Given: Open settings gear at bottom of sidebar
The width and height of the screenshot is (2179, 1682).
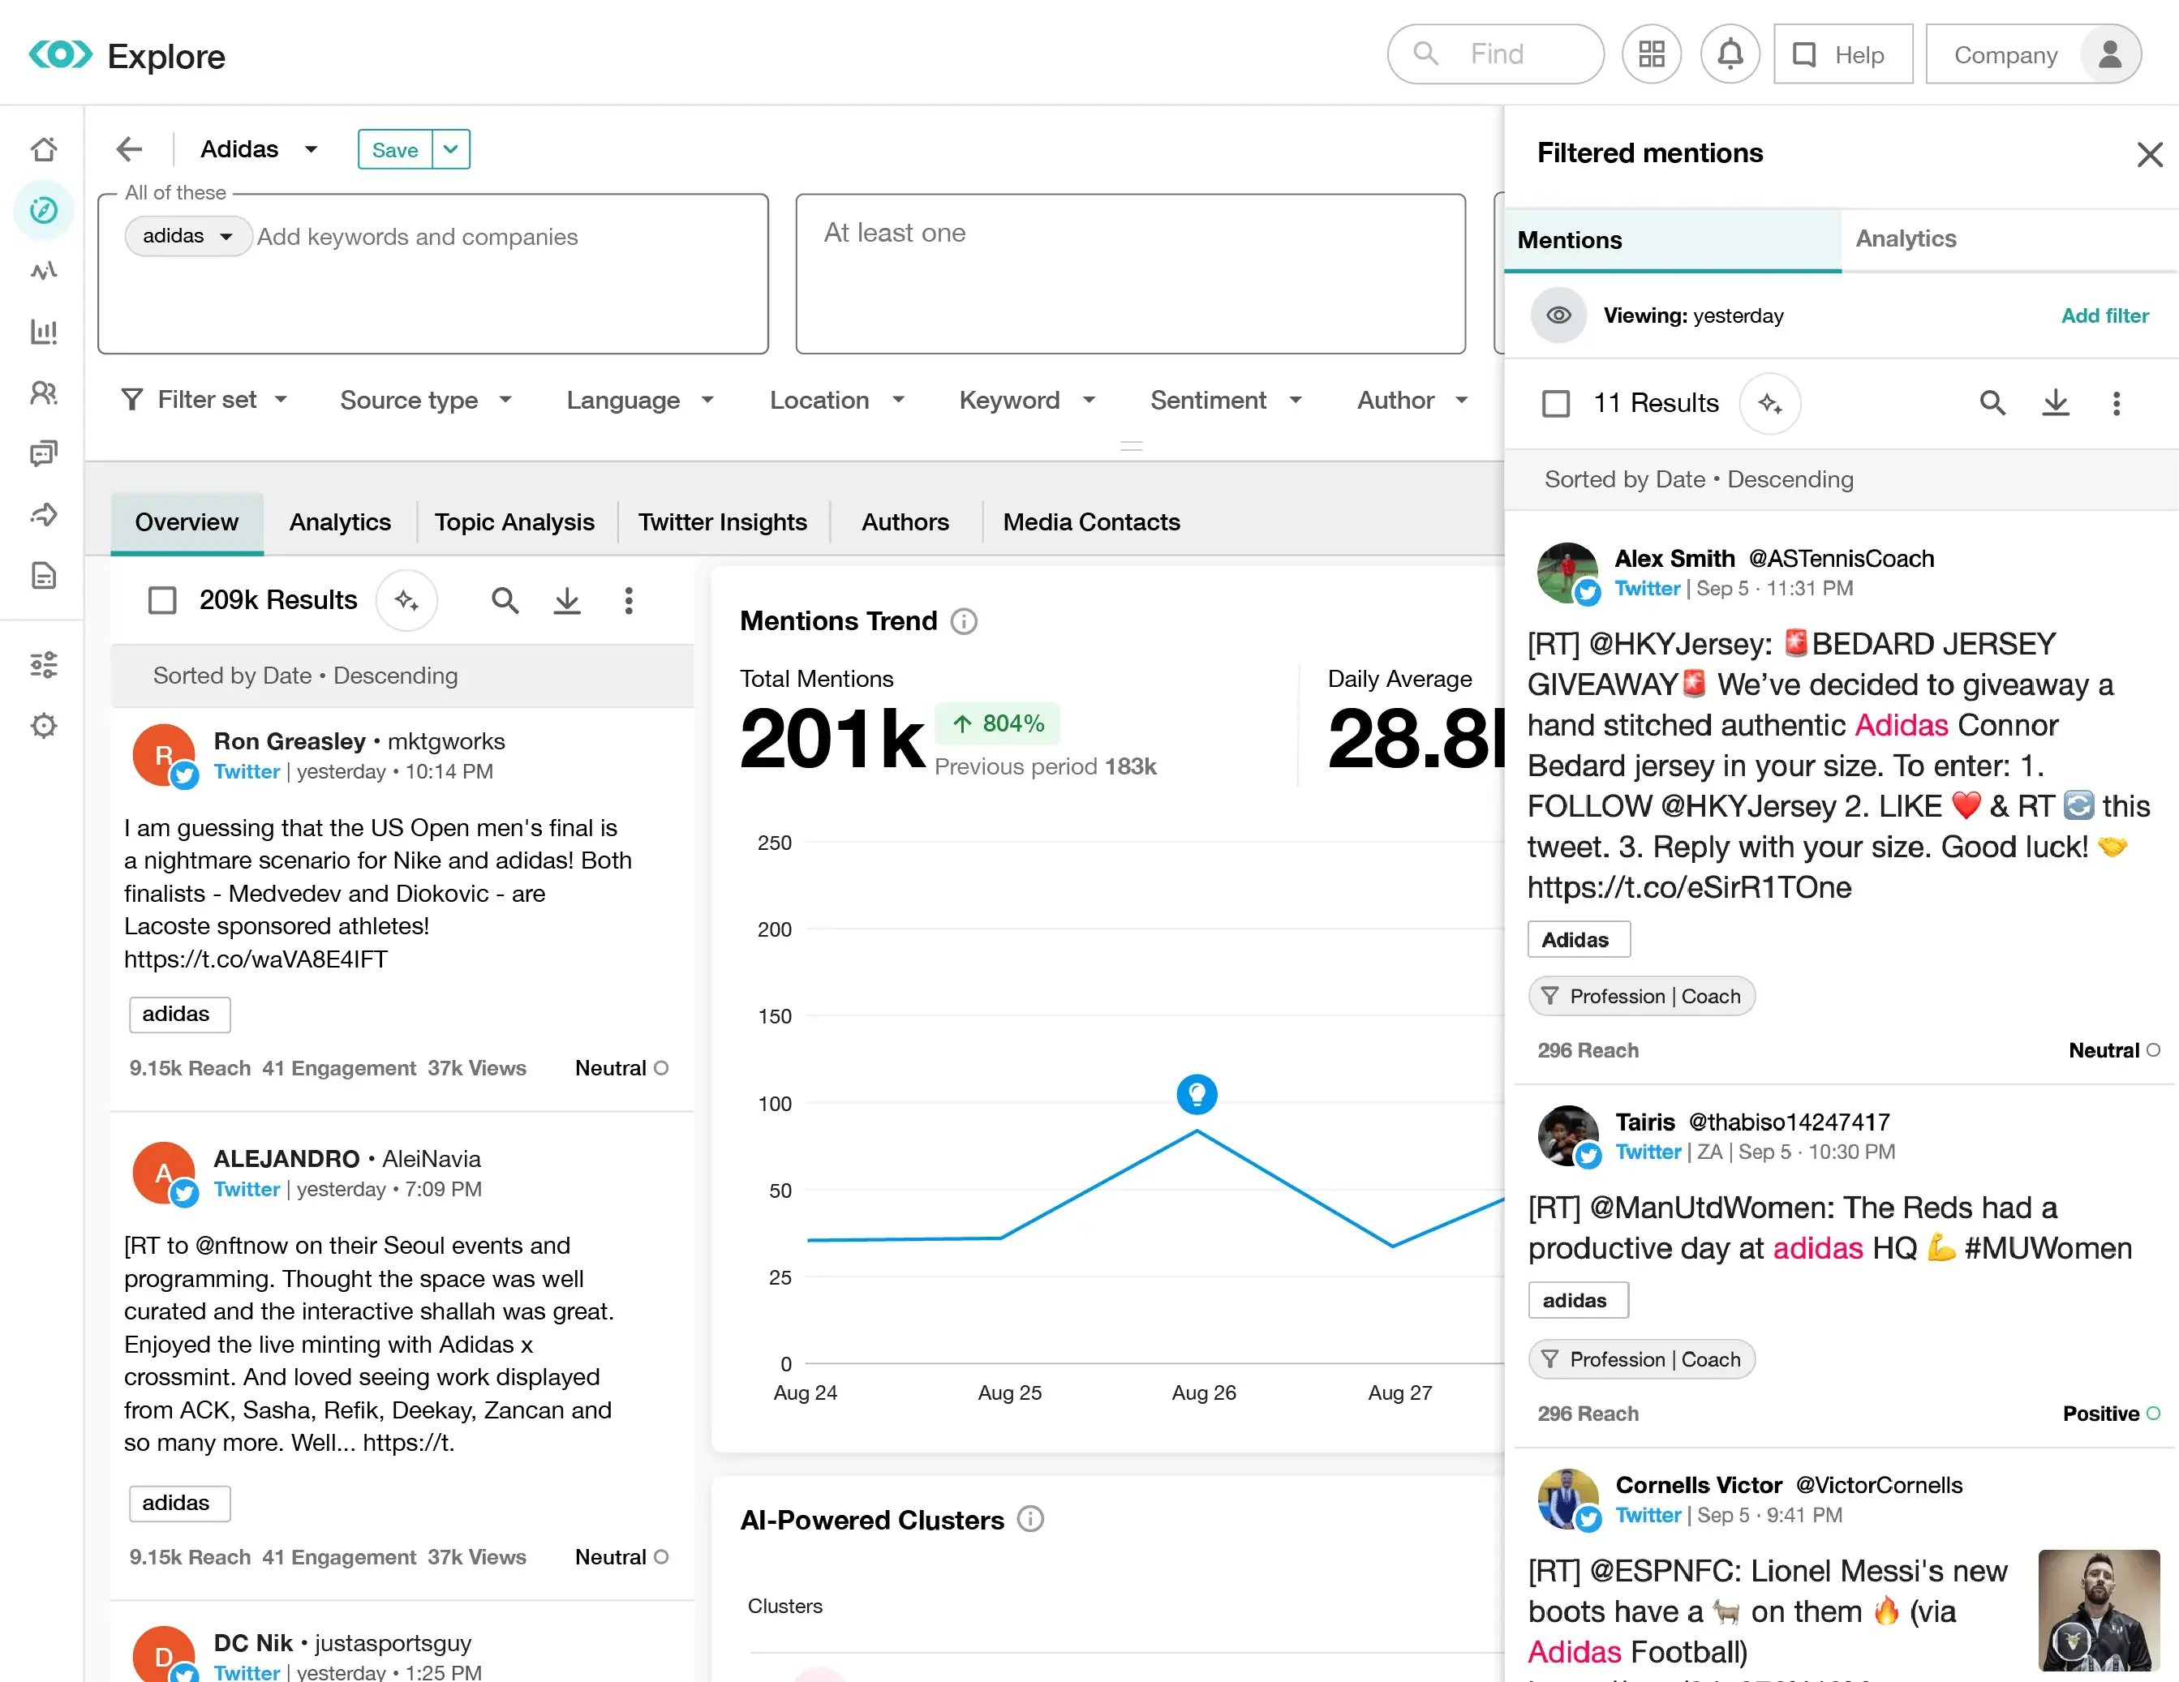Looking at the screenshot, I should coord(44,725).
